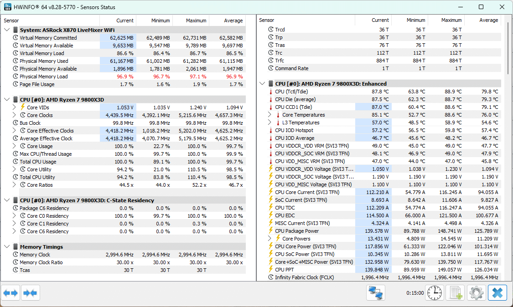Click the thermometer icon beside CPU (Tctl/Tdie)
The width and height of the screenshot is (513, 307).
270,92
